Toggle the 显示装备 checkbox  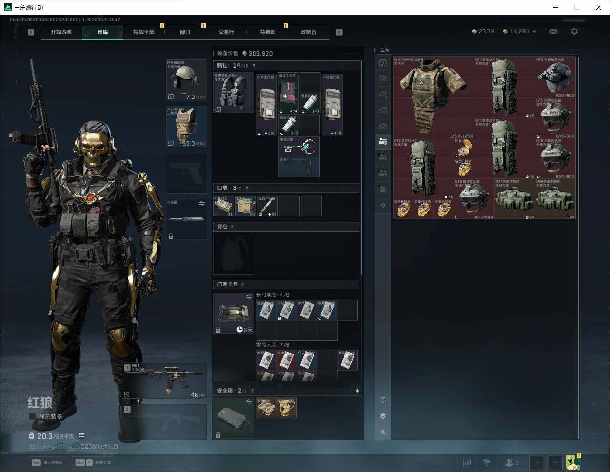click(32, 416)
